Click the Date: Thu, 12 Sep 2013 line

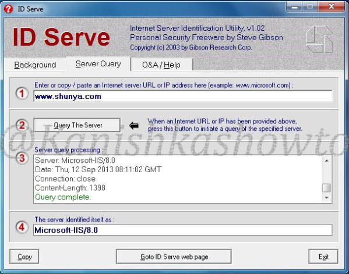(x=98, y=169)
